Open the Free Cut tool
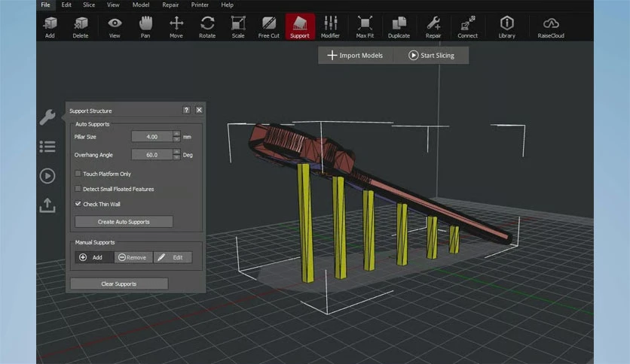 pyautogui.click(x=269, y=27)
